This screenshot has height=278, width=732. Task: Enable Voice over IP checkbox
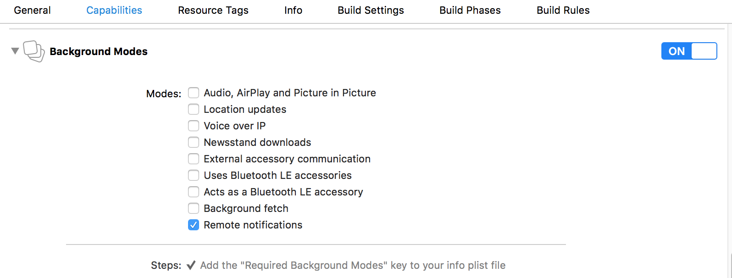pos(194,126)
